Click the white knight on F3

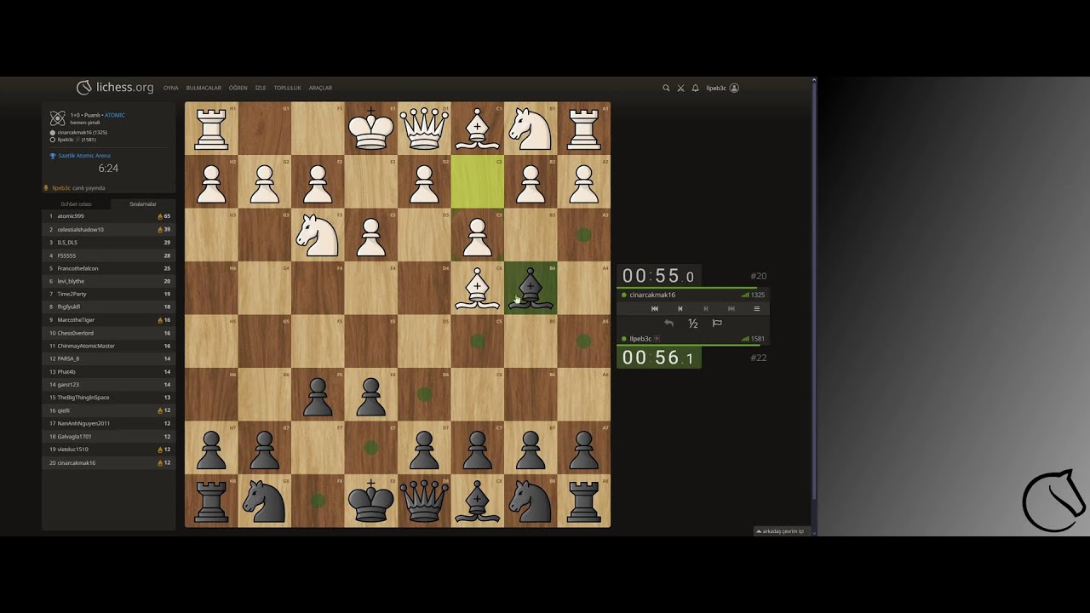click(318, 235)
